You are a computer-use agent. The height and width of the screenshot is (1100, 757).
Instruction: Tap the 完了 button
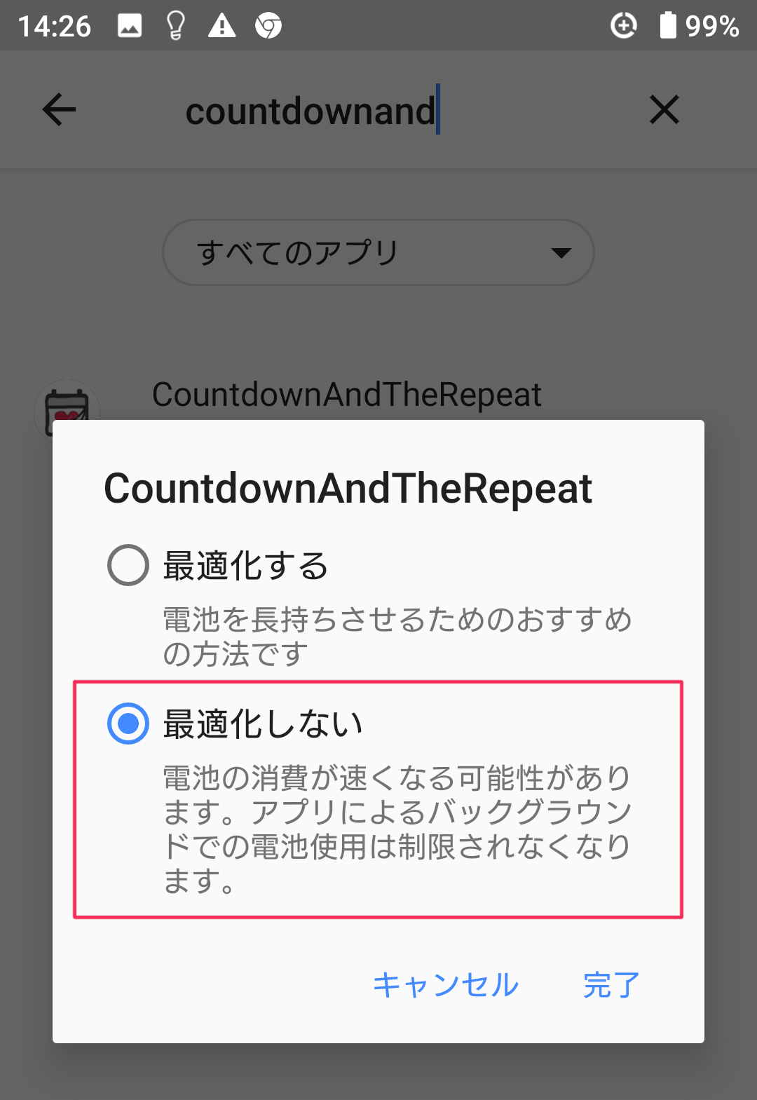pyautogui.click(x=612, y=984)
